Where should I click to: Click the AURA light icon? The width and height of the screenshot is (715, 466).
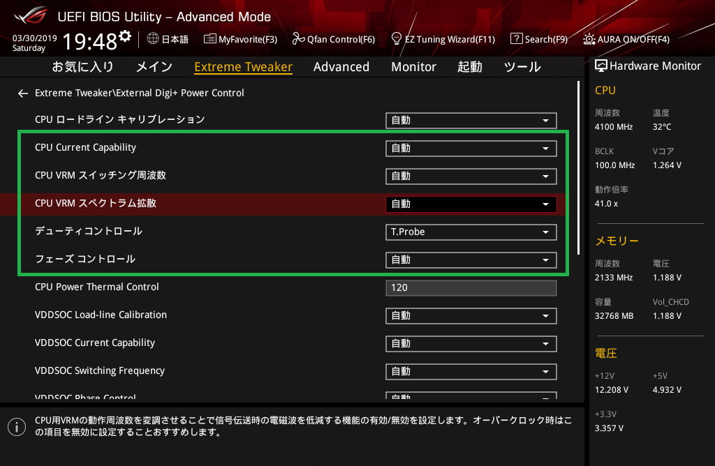[x=589, y=39]
